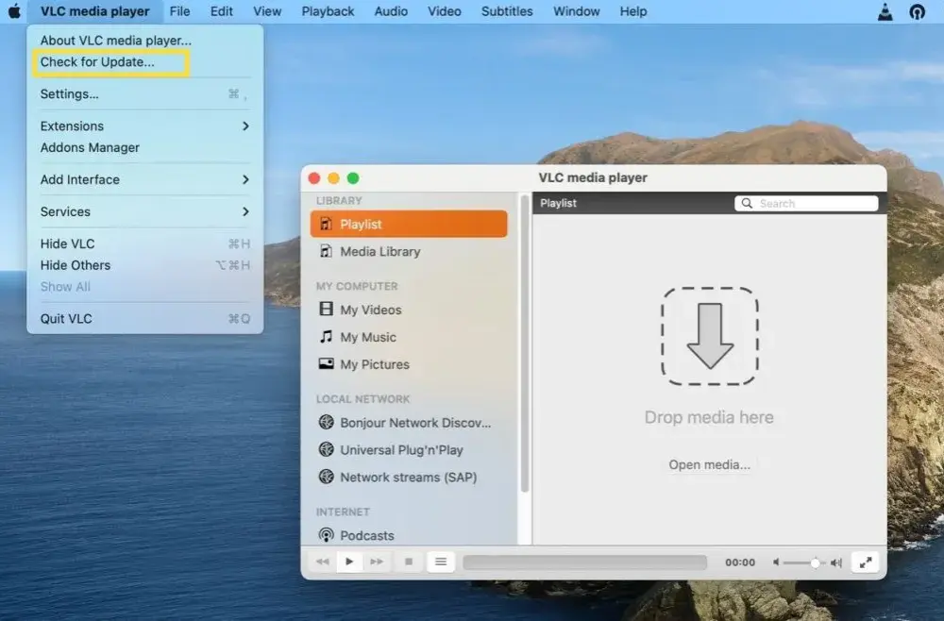Click the play button in the controls
The image size is (944, 621).
point(349,562)
